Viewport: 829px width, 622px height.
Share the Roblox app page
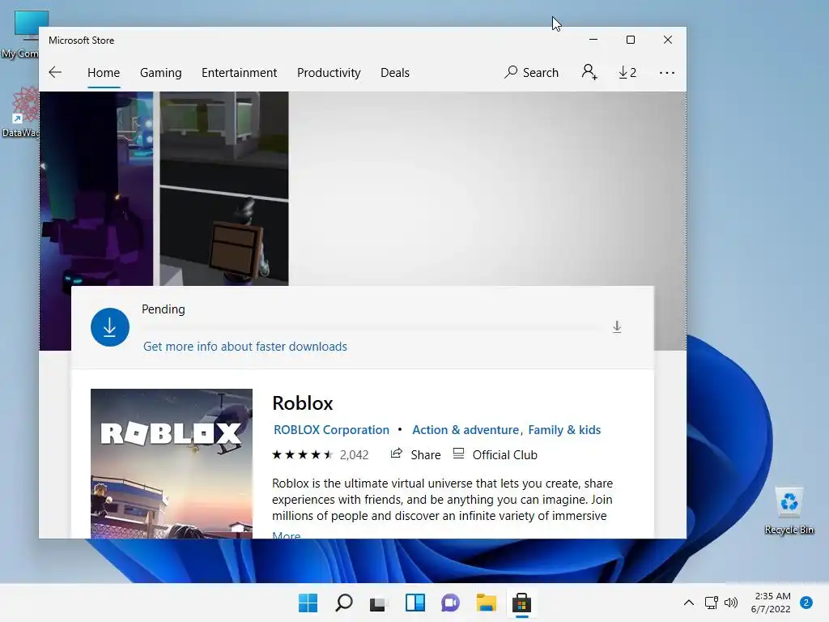(x=415, y=455)
